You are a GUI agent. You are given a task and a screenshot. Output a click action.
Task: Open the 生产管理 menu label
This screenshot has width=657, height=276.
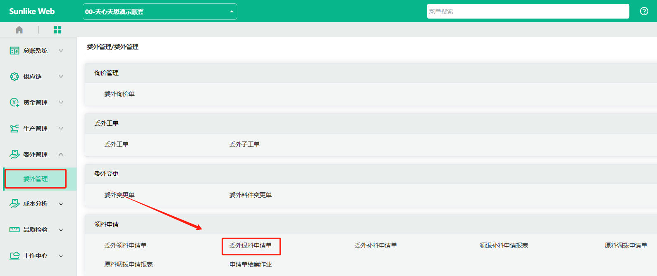(x=36, y=129)
